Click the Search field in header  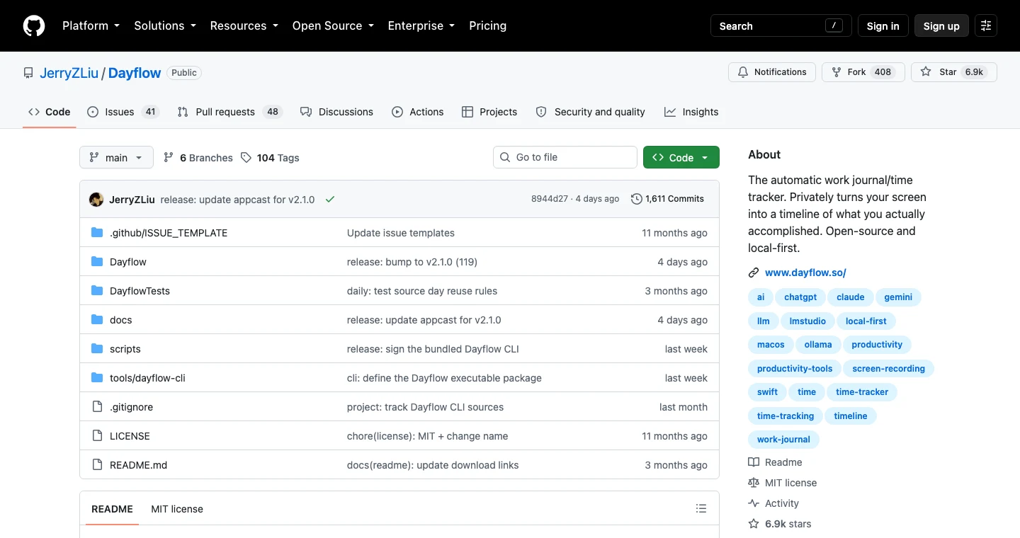[x=781, y=25]
